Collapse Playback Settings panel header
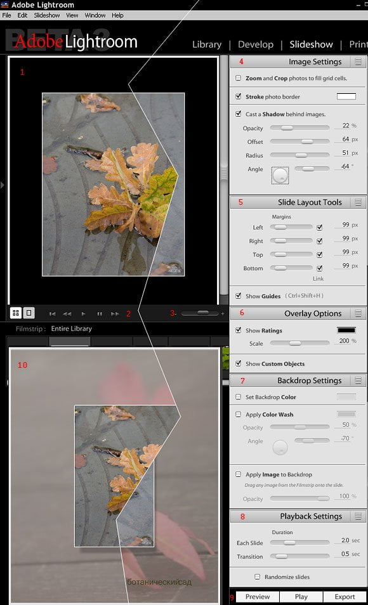The height and width of the screenshot is (605, 368). coord(298,516)
